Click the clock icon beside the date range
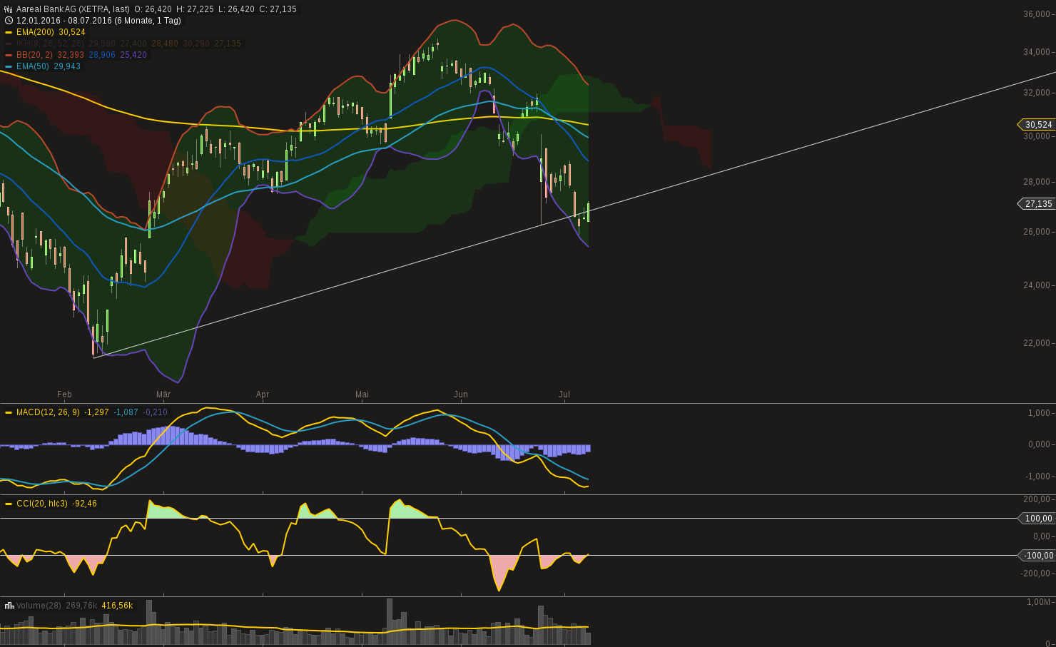 (x=9, y=21)
